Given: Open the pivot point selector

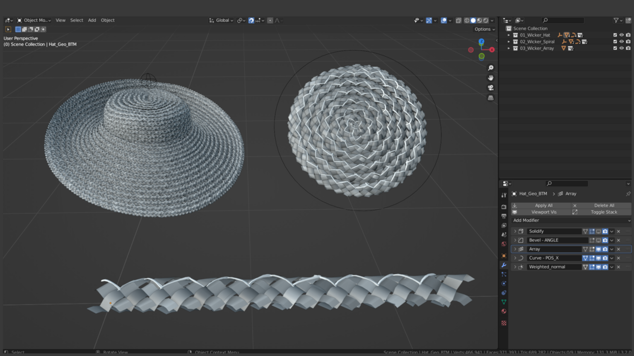Looking at the screenshot, I should tap(241, 20).
